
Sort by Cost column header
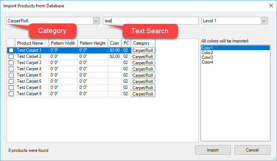pos(115,43)
